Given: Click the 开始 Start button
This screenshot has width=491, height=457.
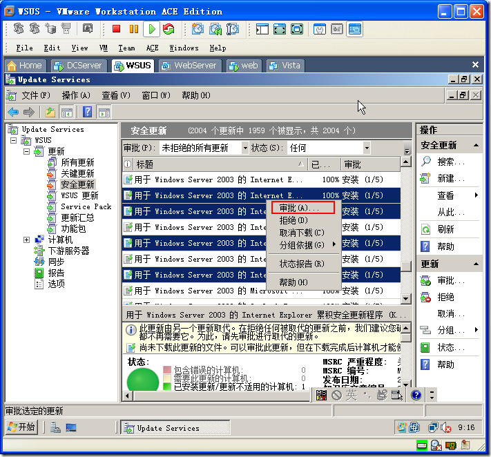Looking at the screenshot, I should point(21,427).
